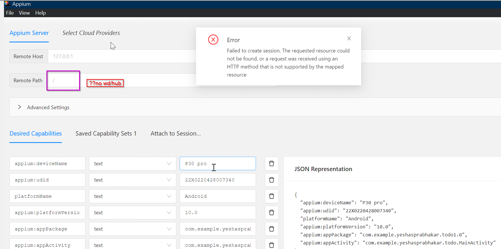The width and height of the screenshot is (501, 249).
Task: Click the 22X0220428007340 value field
Action: tap(218, 180)
